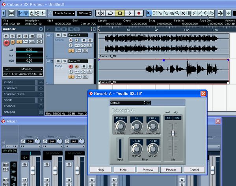Image resolution: width=236 pixels, height=186 pixels.
Task: Edit channel settings for Audio 01 track
Action: pyautogui.click(x=71, y=45)
